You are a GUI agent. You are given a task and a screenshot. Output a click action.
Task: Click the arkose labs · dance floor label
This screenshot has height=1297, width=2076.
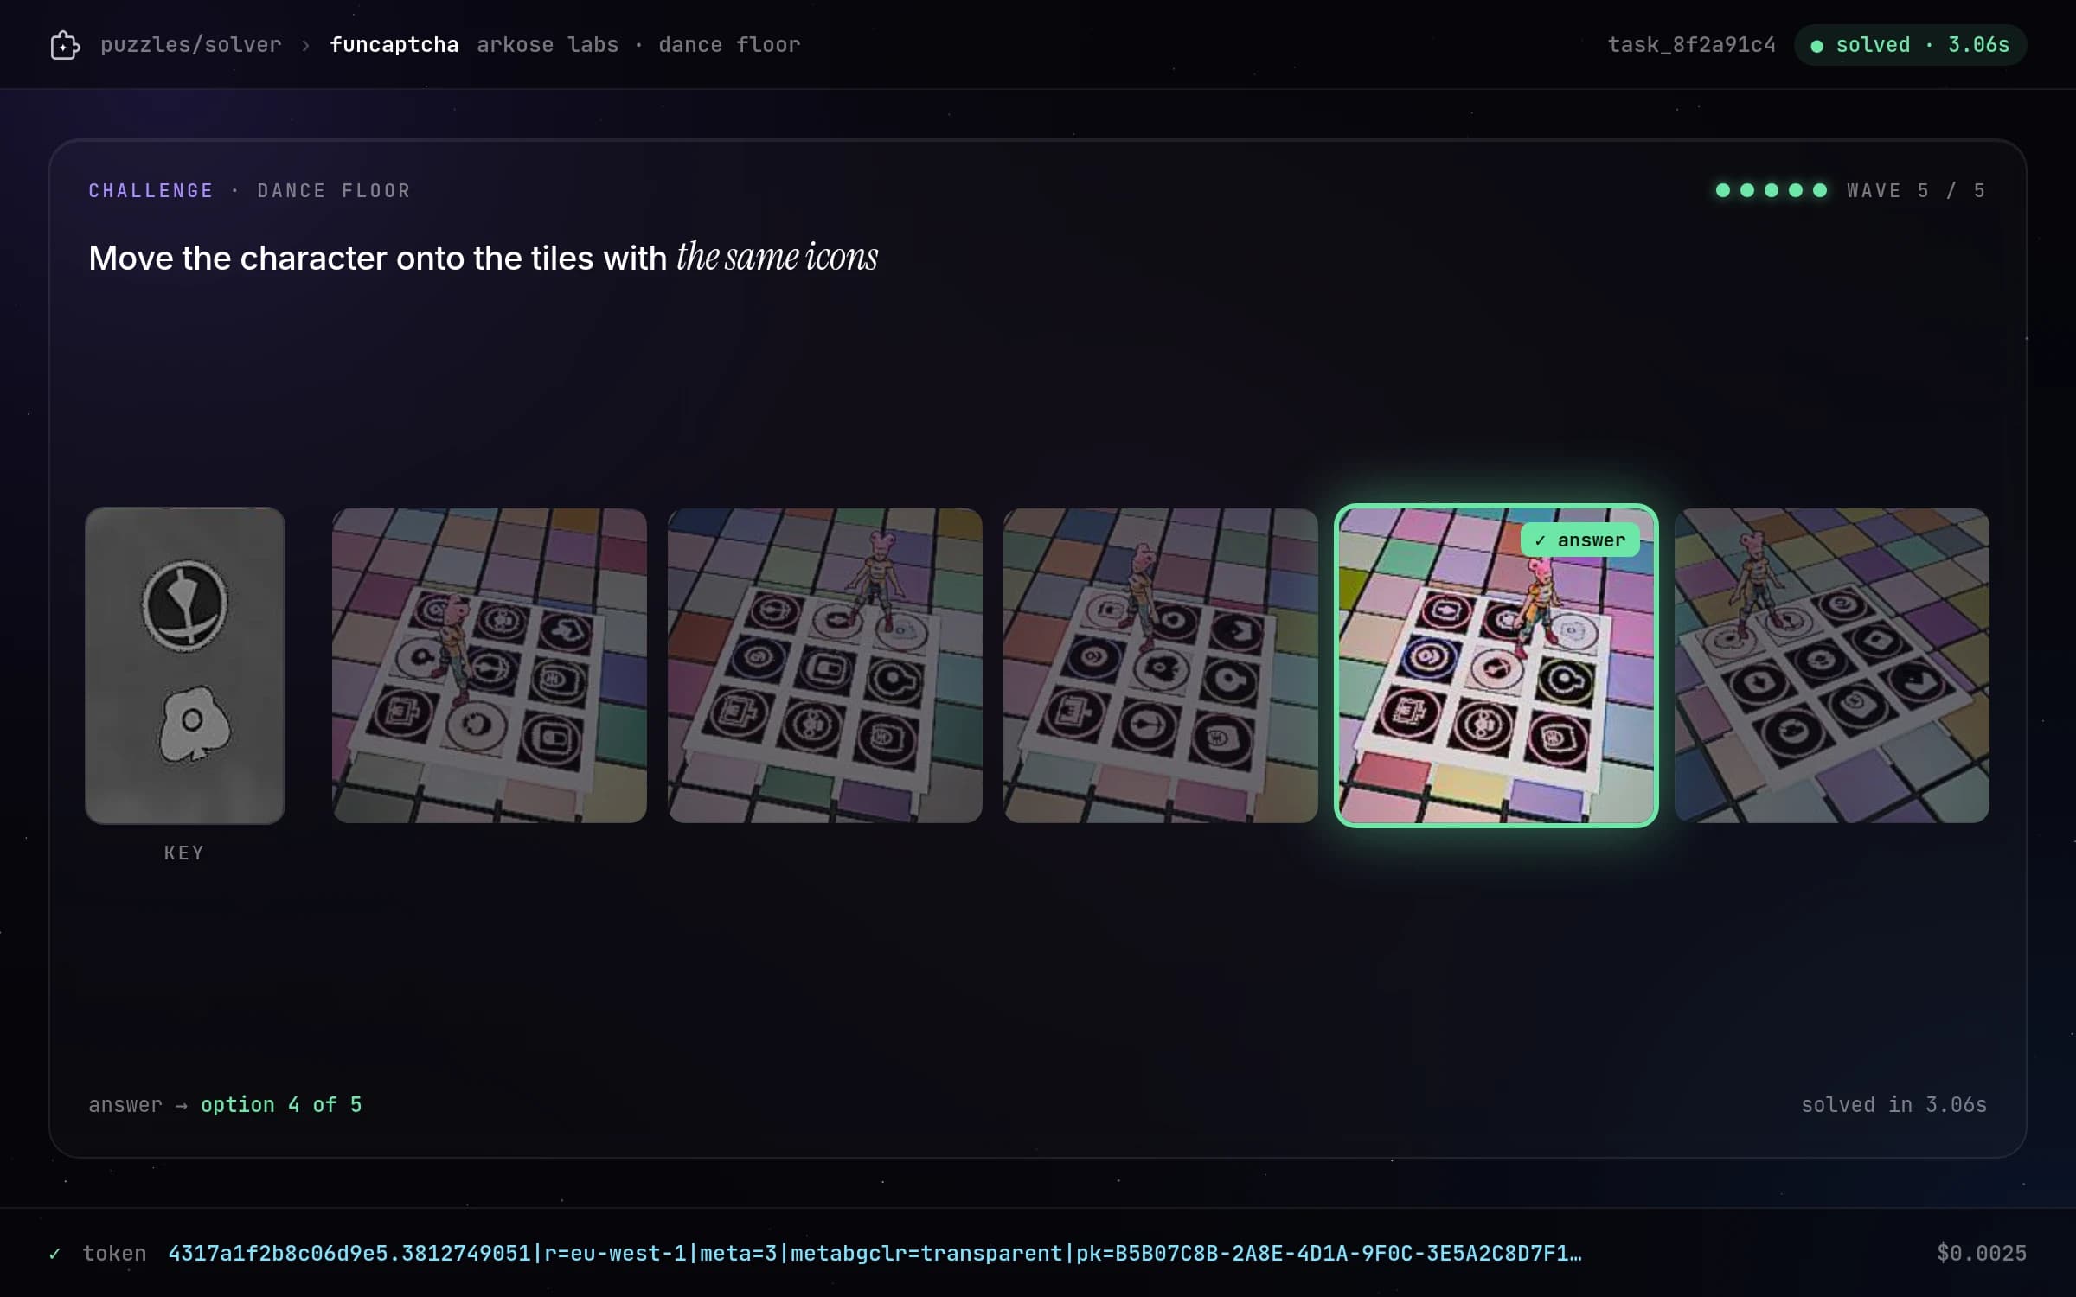pyautogui.click(x=638, y=45)
